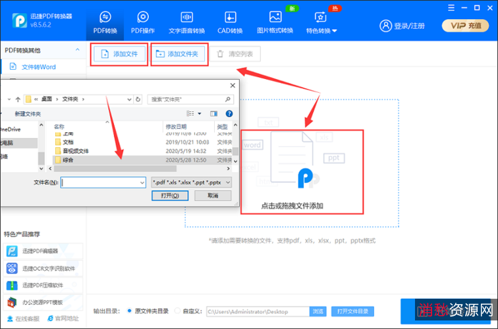Click the 取消 button
Screen dimensions: 498x329
point(213,195)
